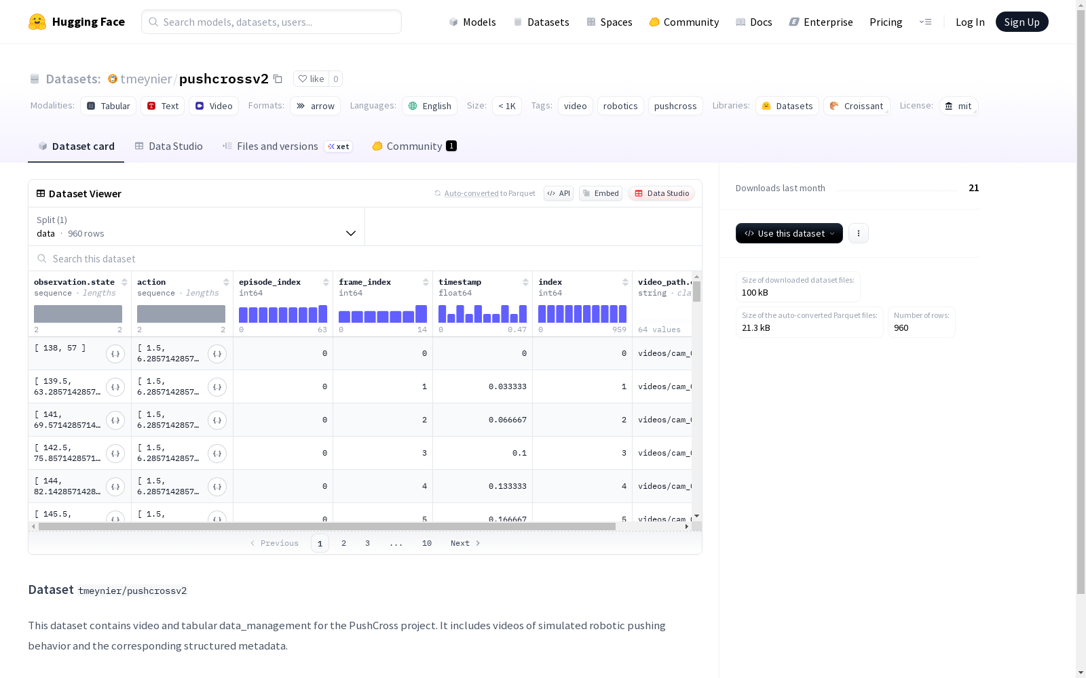
Task: Open Community in the top navigation
Action: 684,22
